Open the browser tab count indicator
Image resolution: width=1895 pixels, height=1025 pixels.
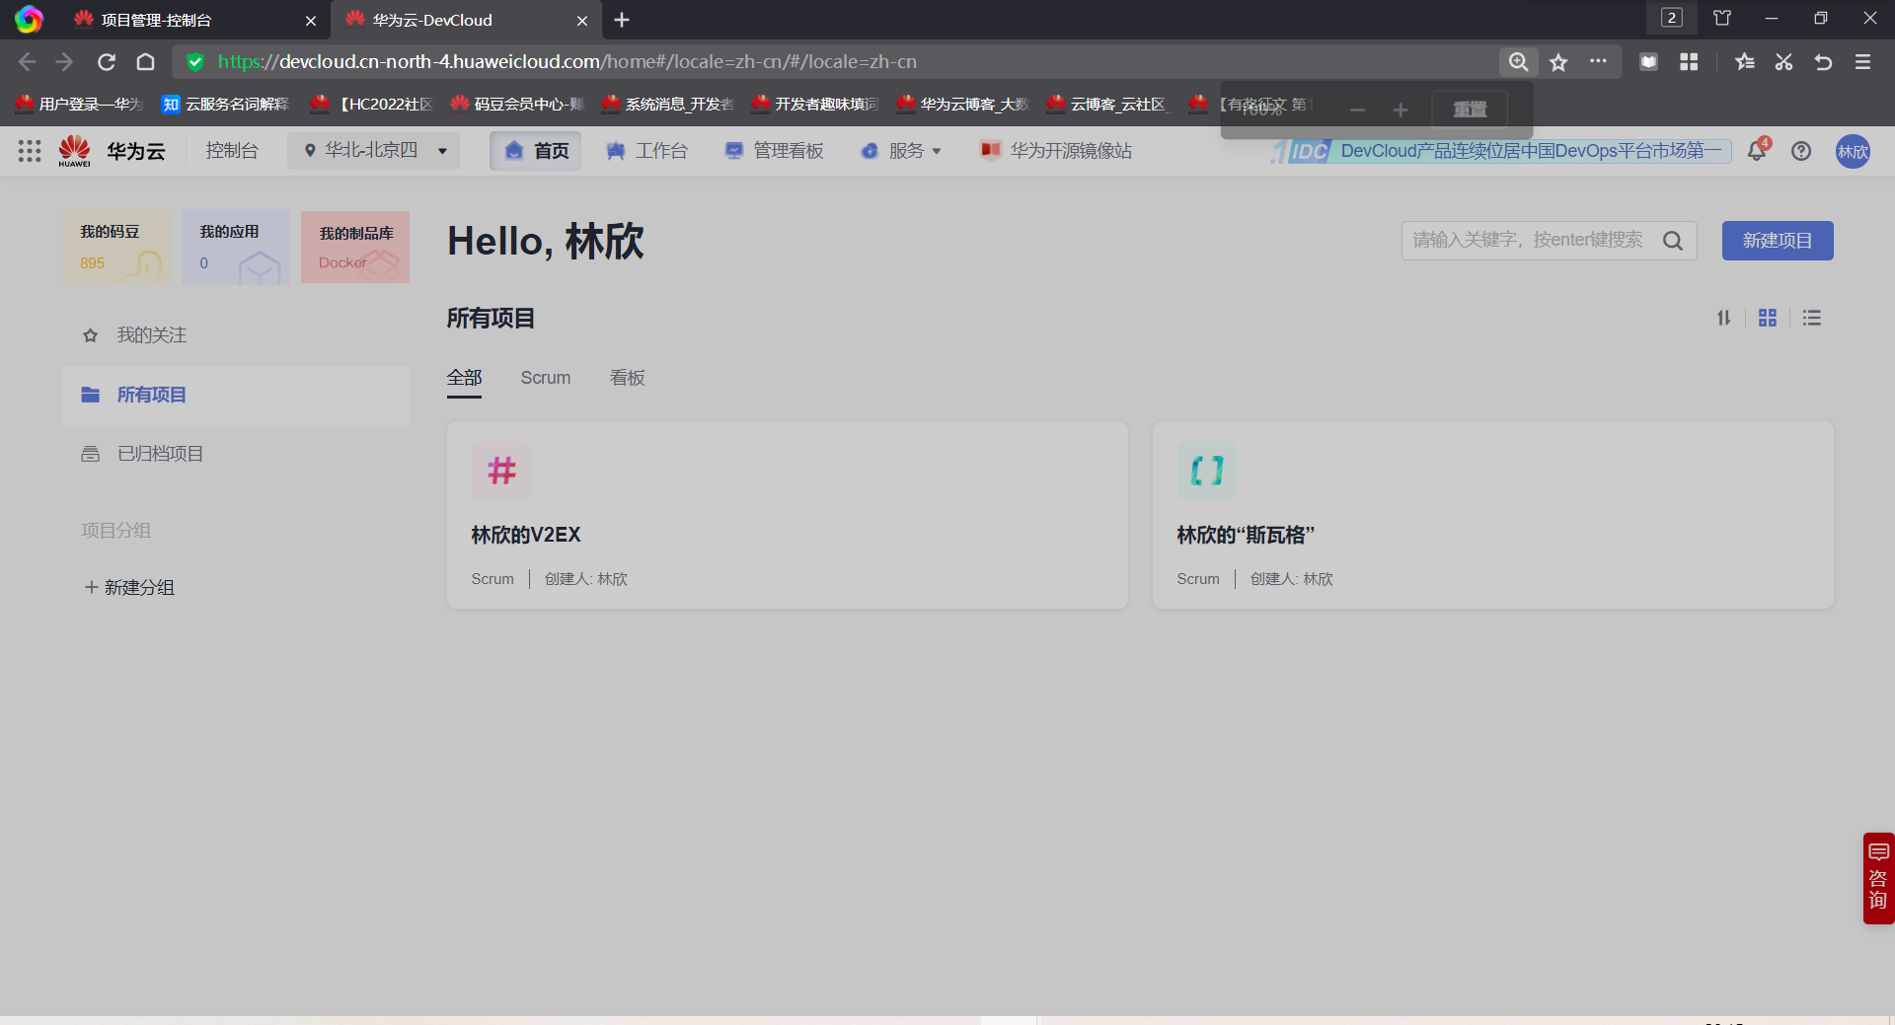pyautogui.click(x=1672, y=18)
